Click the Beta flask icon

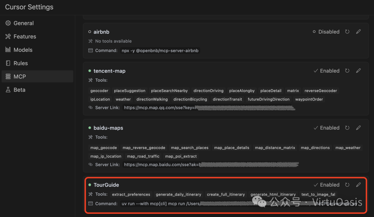point(8,90)
